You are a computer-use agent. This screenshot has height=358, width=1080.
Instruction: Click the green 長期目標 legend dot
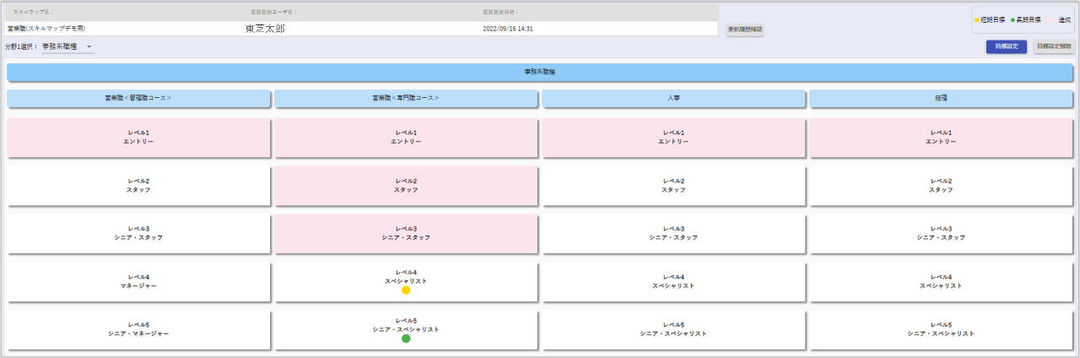pyautogui.click(x=1012, y=19)
